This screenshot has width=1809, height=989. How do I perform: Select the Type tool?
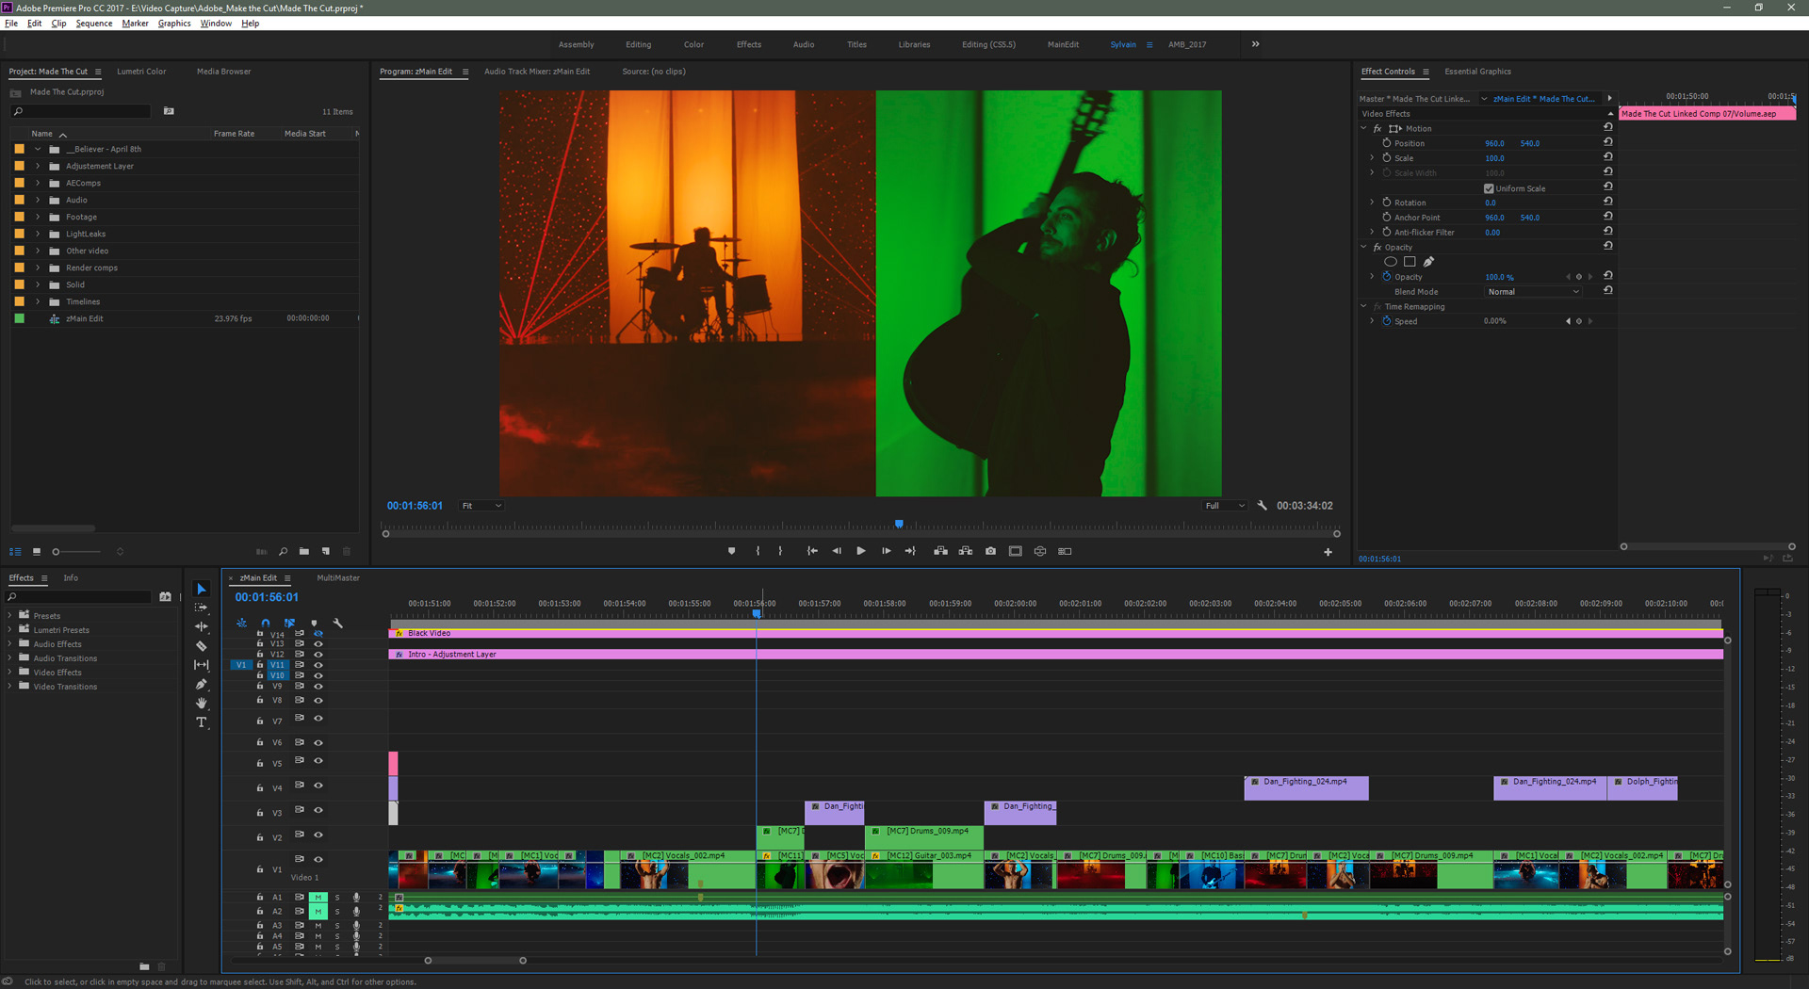tap(201, 722)
